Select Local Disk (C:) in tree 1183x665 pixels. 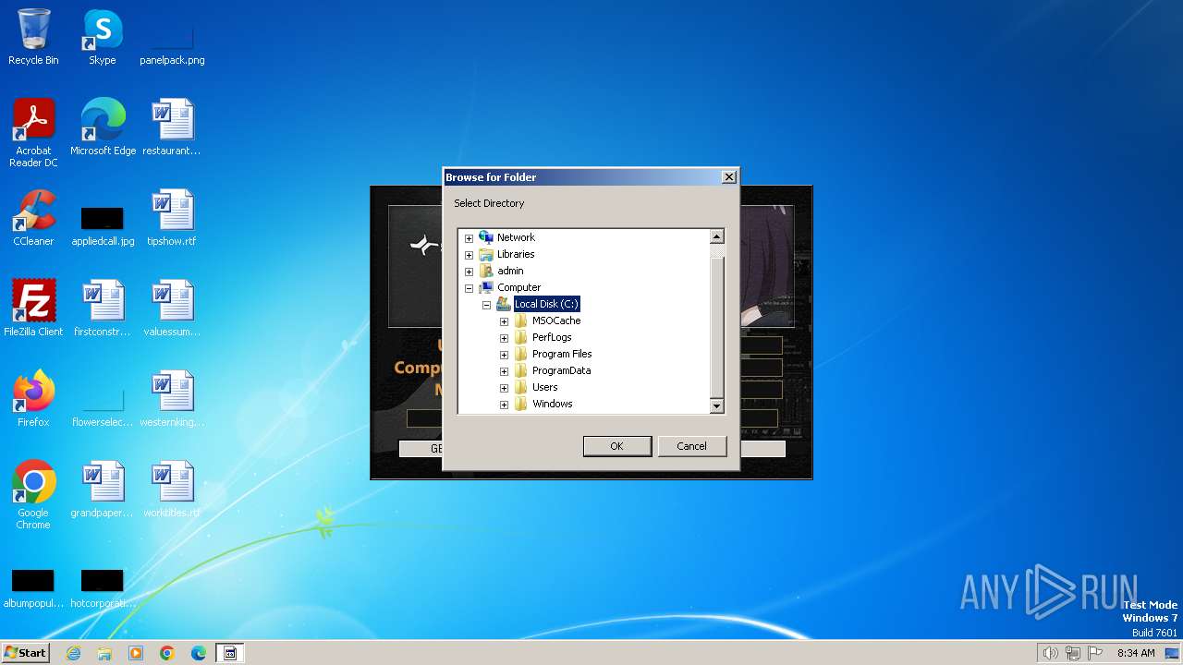[546, 304]
